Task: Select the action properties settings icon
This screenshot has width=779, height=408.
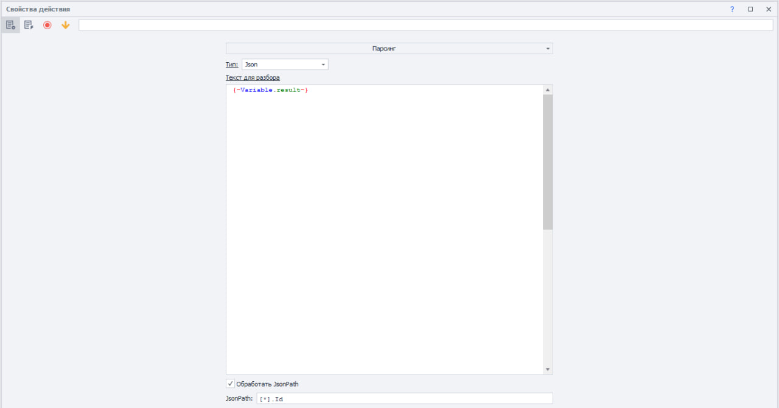Action: [10, 25]
